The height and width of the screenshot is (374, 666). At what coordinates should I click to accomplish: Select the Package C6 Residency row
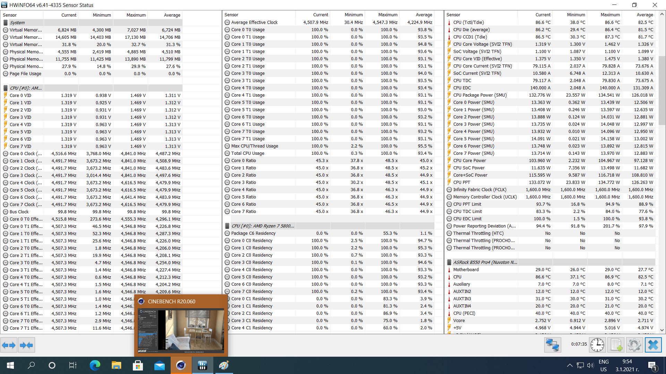[x=329, y=233]
